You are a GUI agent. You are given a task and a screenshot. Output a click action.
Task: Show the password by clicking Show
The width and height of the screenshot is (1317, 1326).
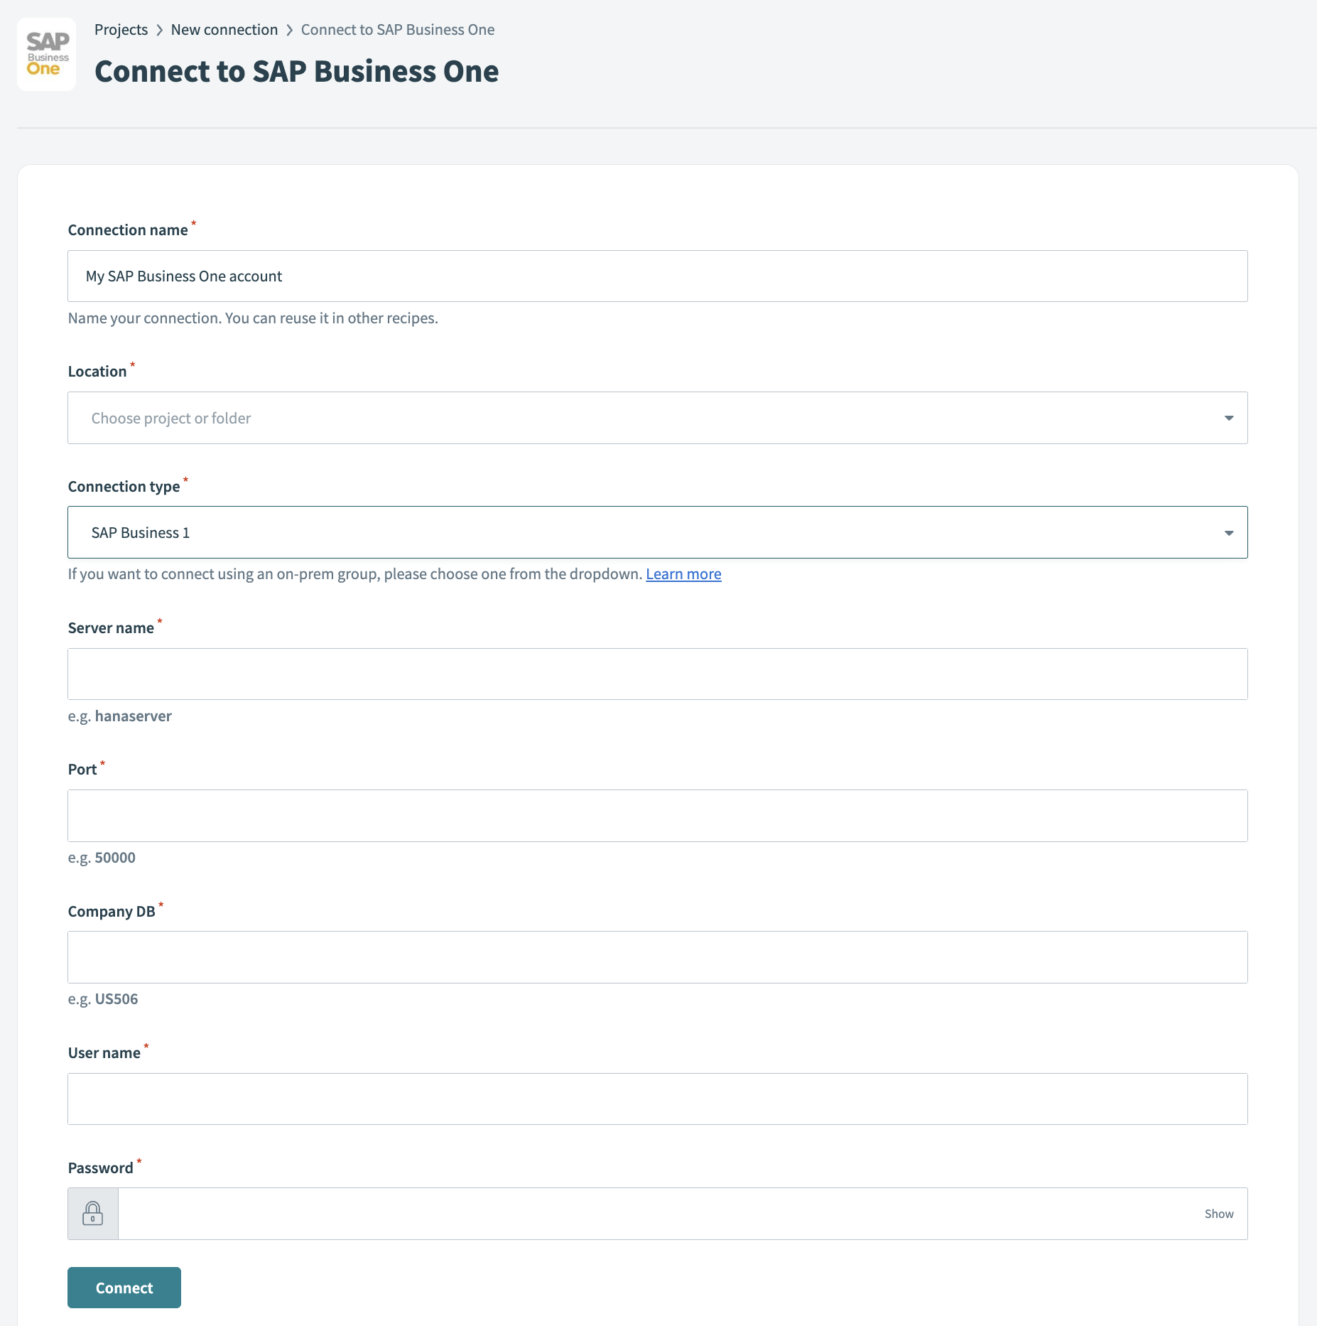point(1219,1213)
